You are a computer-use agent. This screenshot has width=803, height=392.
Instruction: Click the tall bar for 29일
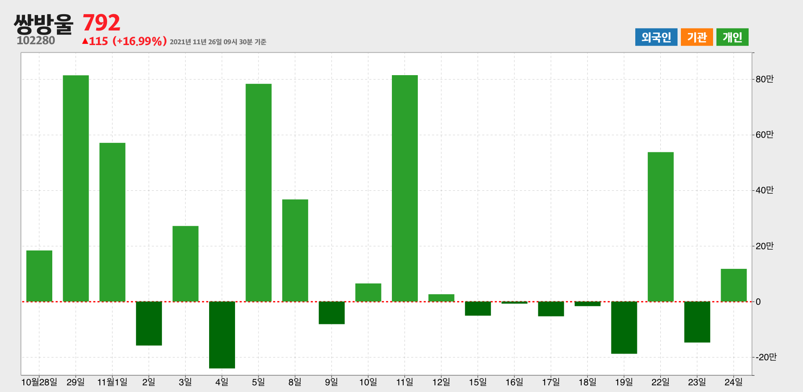tap(76, 188)
